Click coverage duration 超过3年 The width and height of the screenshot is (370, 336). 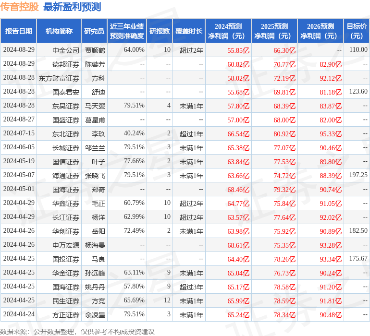pos(191,287)
